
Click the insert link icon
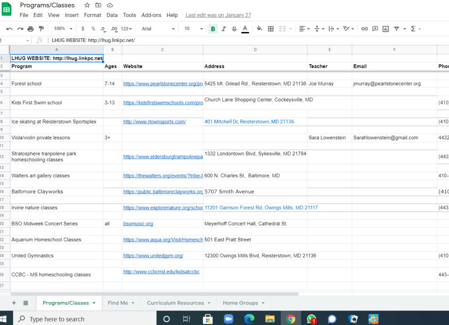coord(364,28)
